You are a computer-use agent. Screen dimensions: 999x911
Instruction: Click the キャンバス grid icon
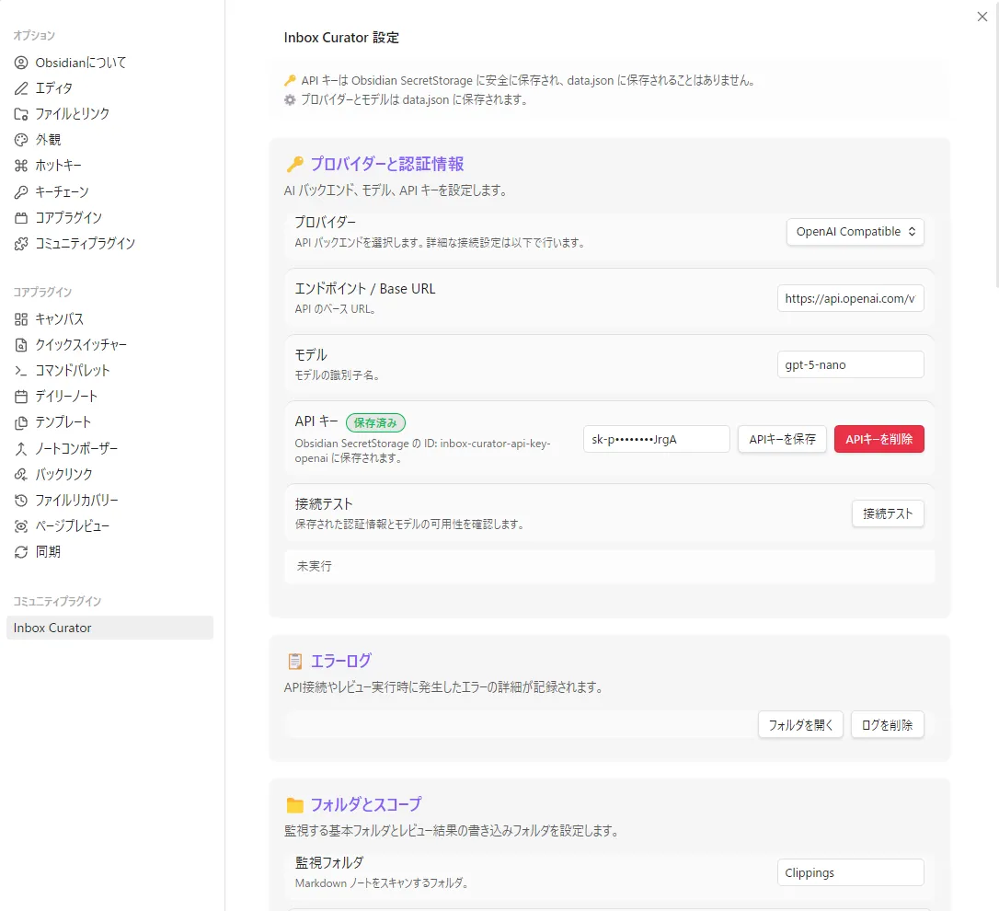click(21, 318)
